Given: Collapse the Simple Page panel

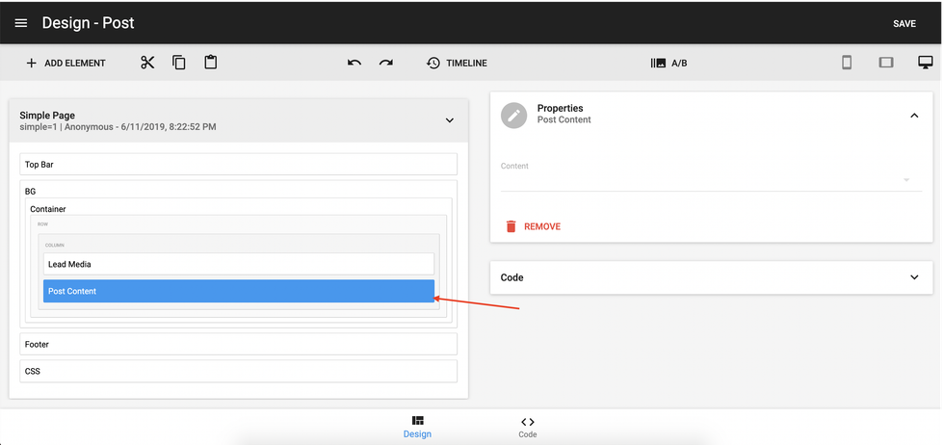Looking at the screenshot, I should pyautogui.click(x=449, y=120).
